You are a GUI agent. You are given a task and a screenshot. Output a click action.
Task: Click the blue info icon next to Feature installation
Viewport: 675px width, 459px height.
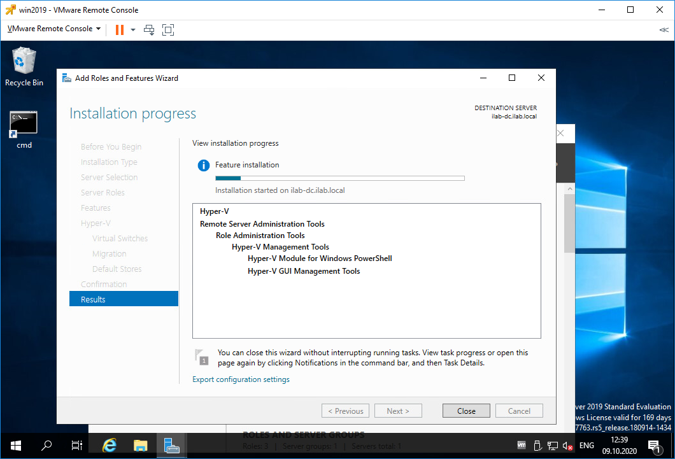(x=203, y=165)
